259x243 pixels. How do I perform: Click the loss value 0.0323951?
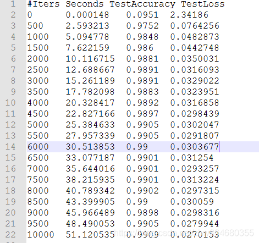pyautogui.click(x=195, y=92)
